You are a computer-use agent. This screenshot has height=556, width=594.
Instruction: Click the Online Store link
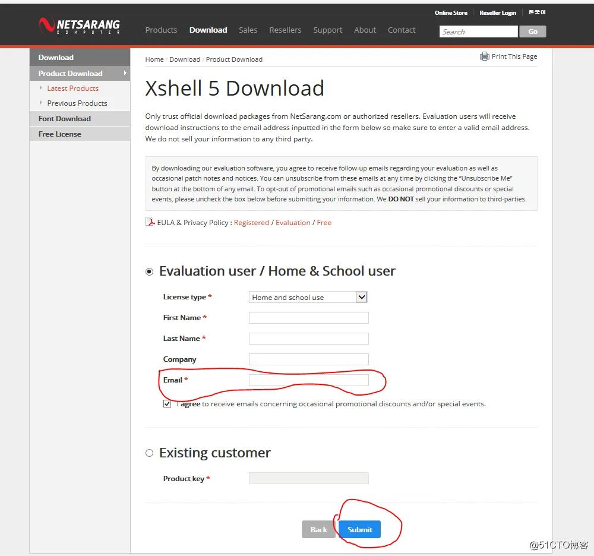click(x=451, y=13)
